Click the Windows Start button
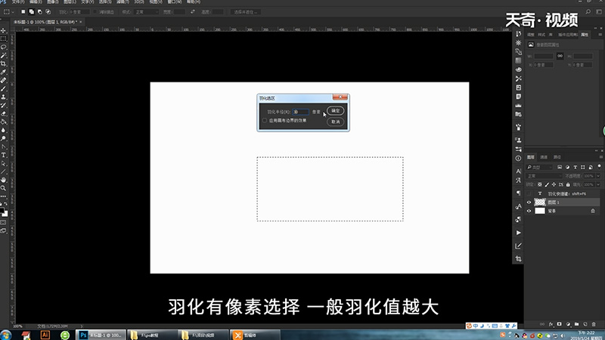The image size is (605, 340). coord(6,335)
